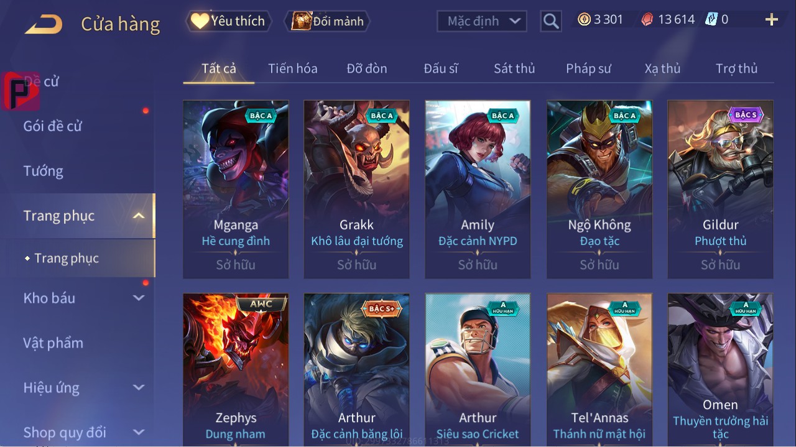This screenshot has width=796, height=447.
Task: Open Tướng in the sidebar
Action: click(44, 171)
